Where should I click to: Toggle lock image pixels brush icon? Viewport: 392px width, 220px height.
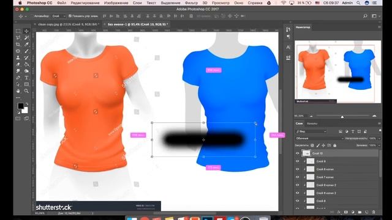point(318,145)
